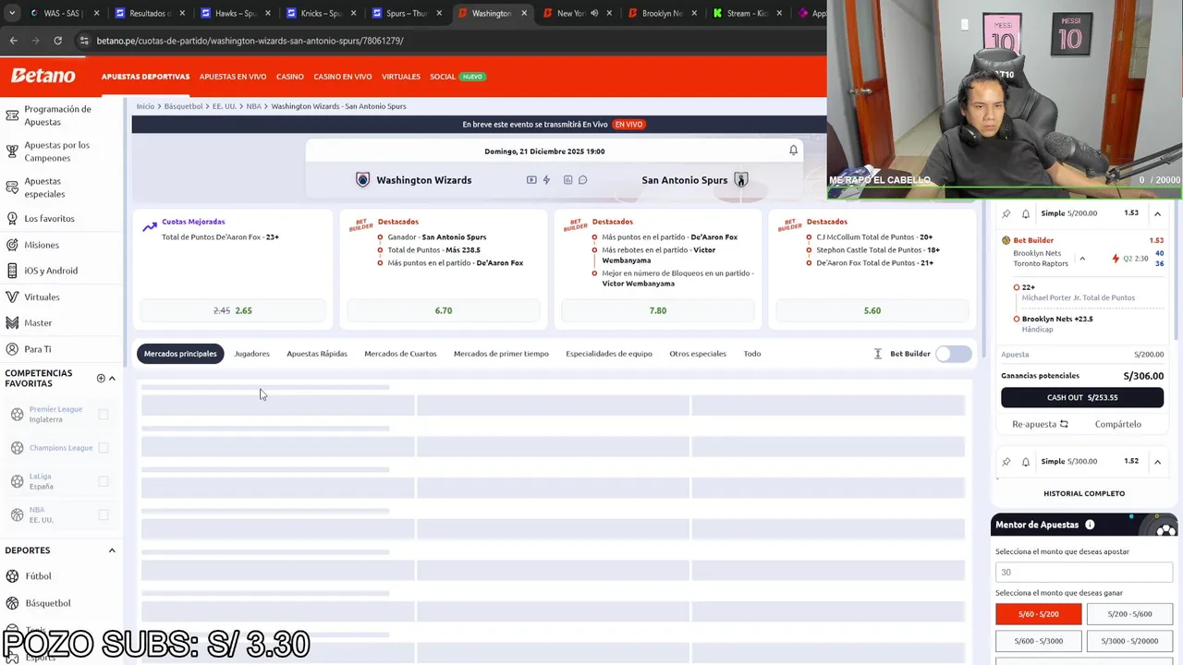Click the CASH OUT S/253.55 button
The image size is (1183, 665).
click(x=1082, y=397)
